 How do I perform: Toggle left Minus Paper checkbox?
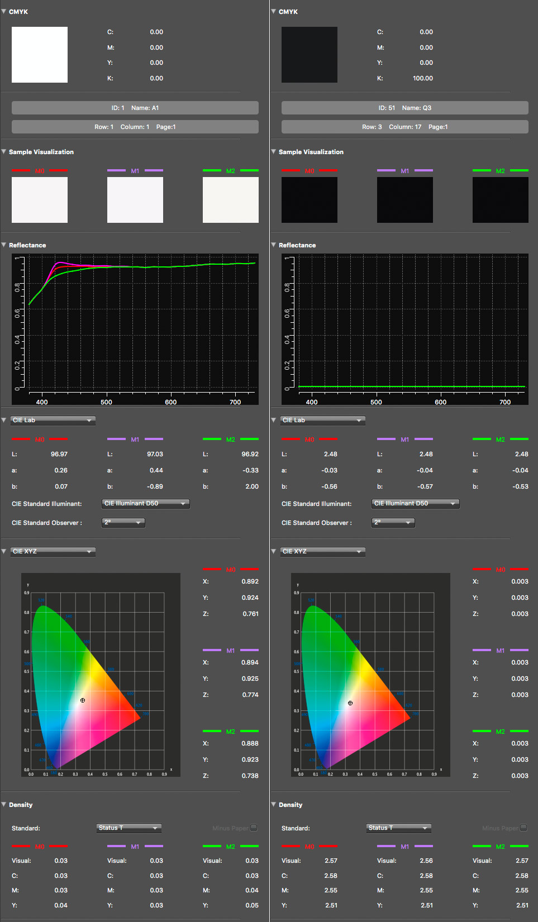[254, 828]
